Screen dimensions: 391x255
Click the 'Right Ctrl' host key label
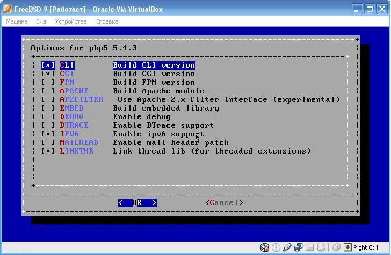click(x=366, y=247)
